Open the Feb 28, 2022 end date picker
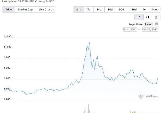 click(x=150, y=29)
